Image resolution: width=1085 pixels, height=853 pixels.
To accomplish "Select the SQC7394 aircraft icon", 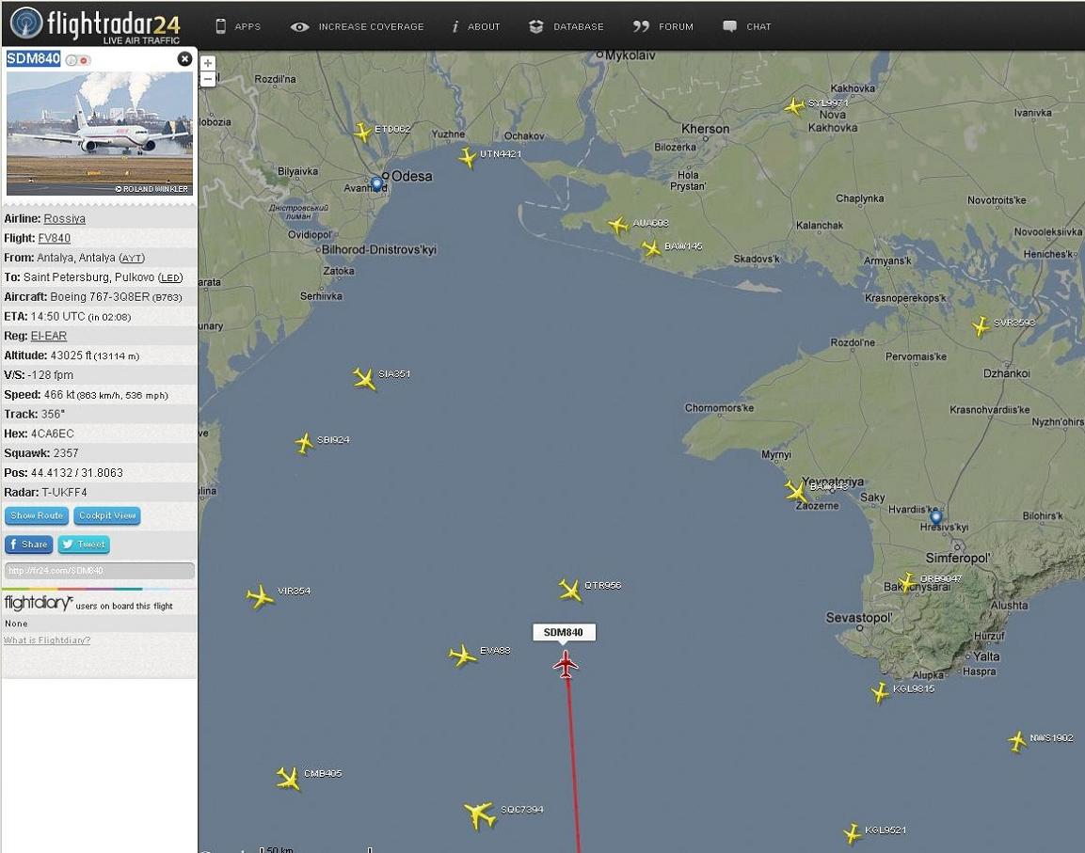I will click(x=480, y=814).
